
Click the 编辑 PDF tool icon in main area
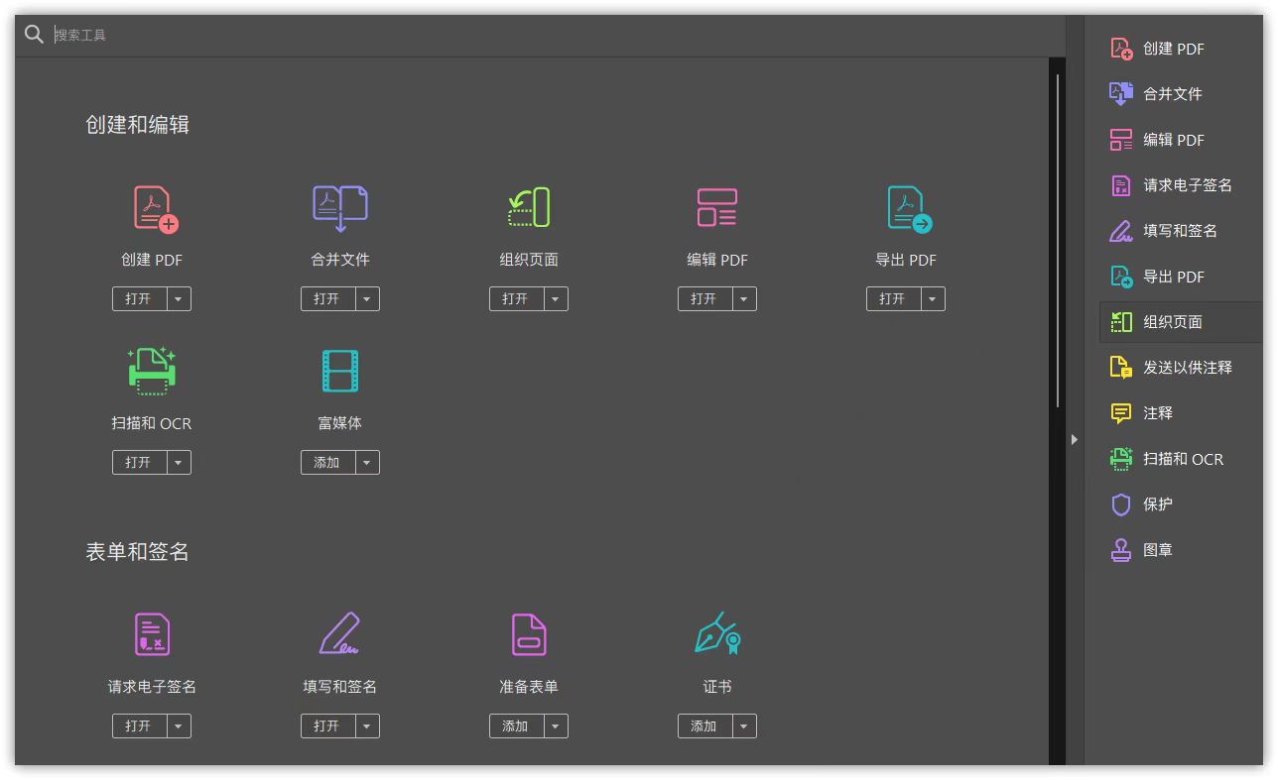tap(716, 208)
